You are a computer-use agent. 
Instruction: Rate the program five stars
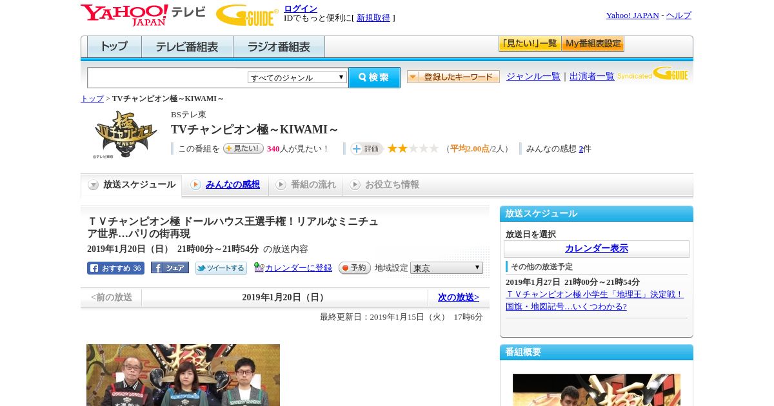[x=434, y=149]
